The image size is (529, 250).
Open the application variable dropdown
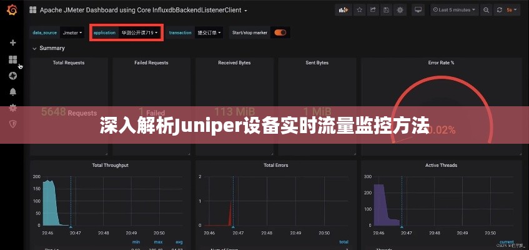pos(139,32)
